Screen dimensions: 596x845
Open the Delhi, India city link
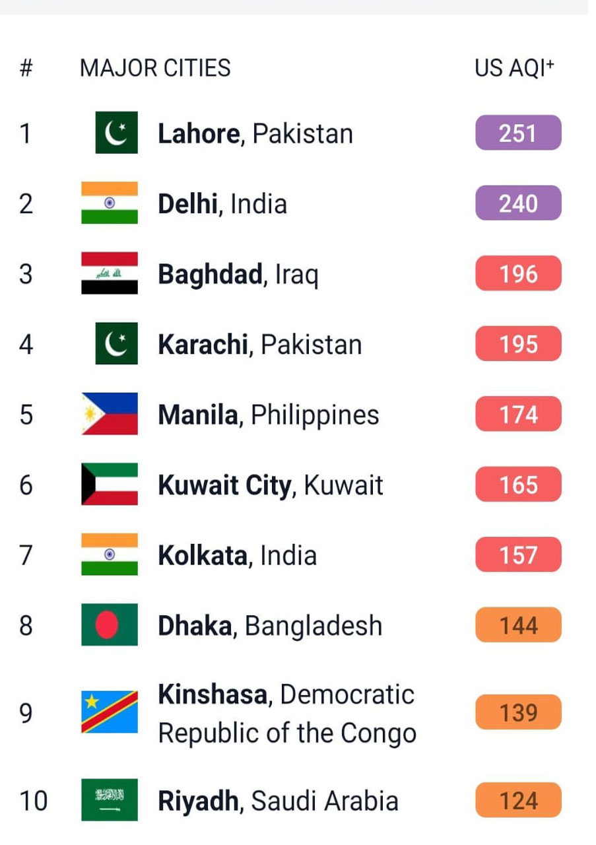click(x=222, y=203)
